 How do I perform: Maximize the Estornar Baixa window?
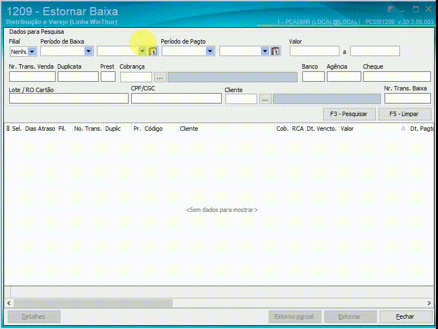(416, 9)
